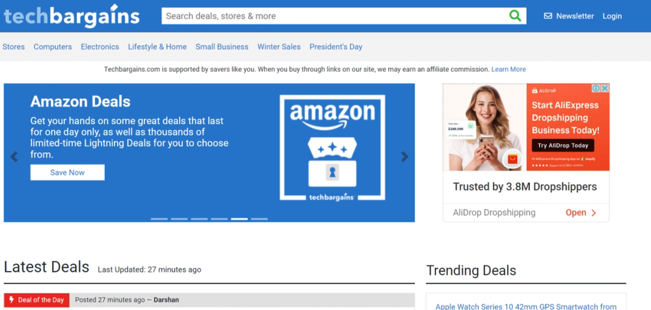The image size is (651, 310).
Task: Open the Lifestyle & Home menu
Action: [158, 47]
